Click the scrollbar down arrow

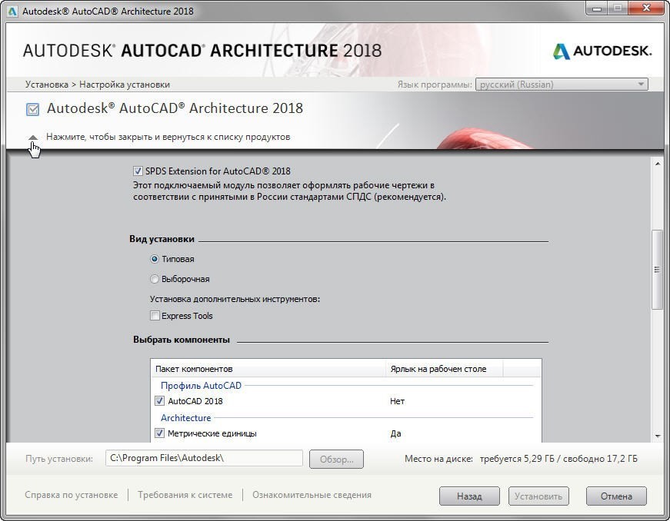coord(657,436)
